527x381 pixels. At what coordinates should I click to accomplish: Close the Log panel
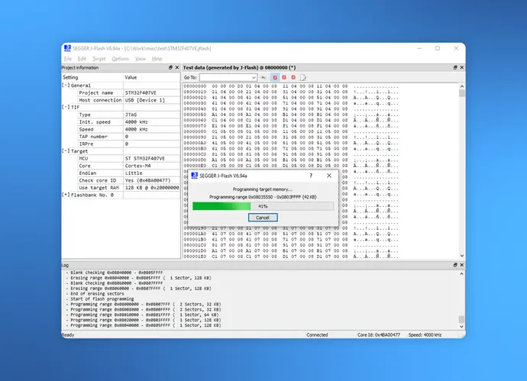pos(461,265)
